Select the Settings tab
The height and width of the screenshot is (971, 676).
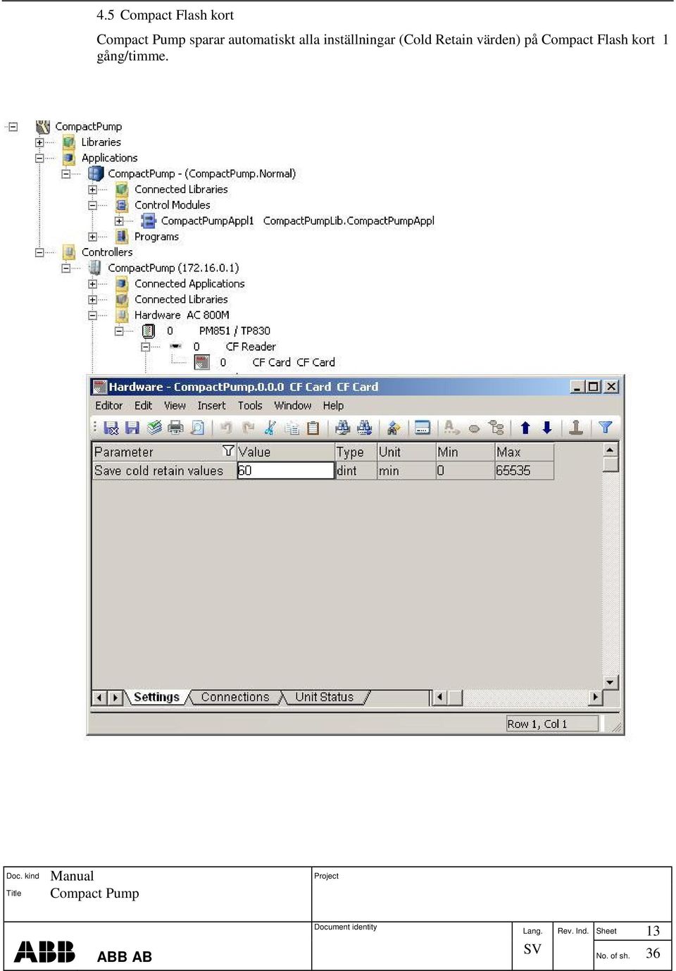tap(156, 697)
